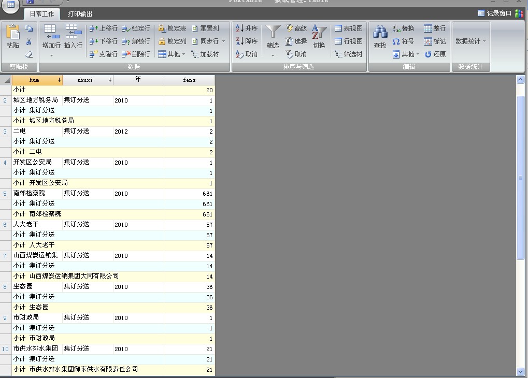Click 还原 restore
The height and width of the screenshot is (378, 528).
(435, 54)
